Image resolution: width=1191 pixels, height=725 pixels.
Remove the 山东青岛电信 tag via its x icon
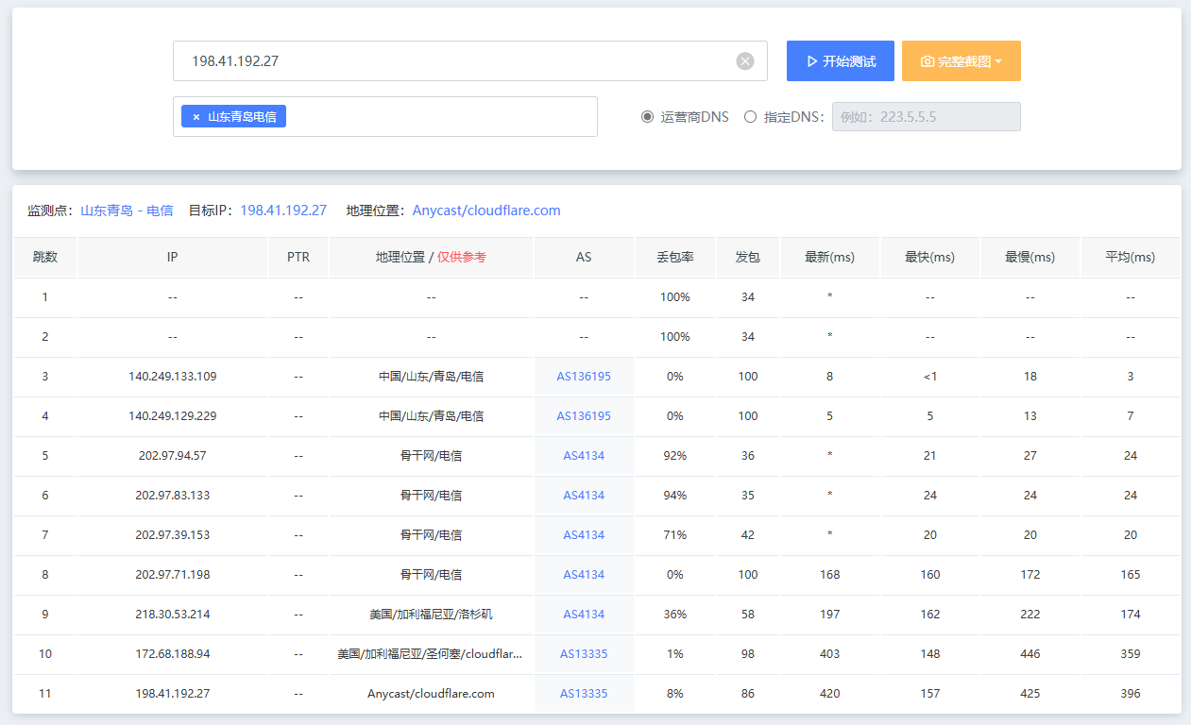[x=196, y=117]
